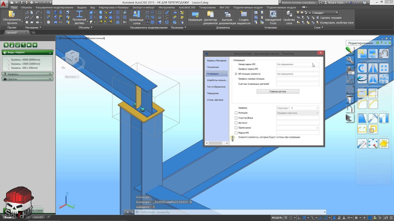Open the Расширенное моделирование ribbon tab
Viewport: 394px width, 221px height.
click(54, 7)
